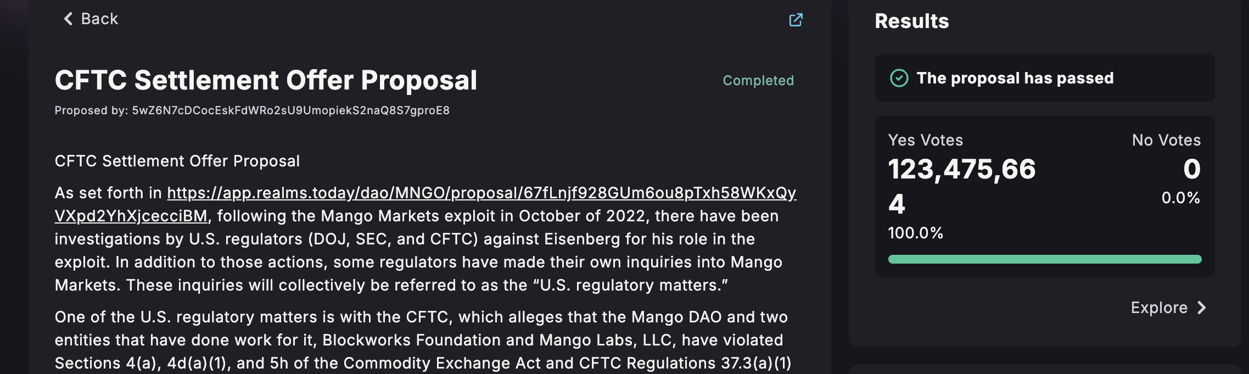Click the green vote progress bar

tap(1044, 259)
